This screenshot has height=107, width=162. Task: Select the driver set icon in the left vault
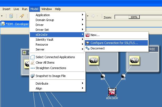27,64
